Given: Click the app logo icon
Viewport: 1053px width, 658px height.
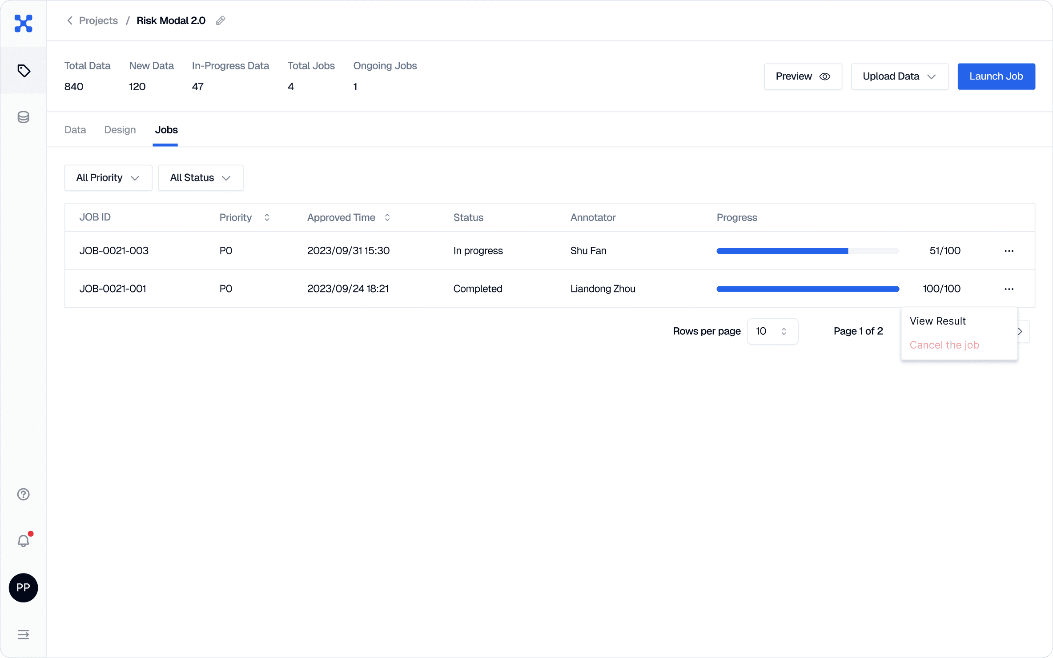Looking at the screenshot, I should point(23,23).
